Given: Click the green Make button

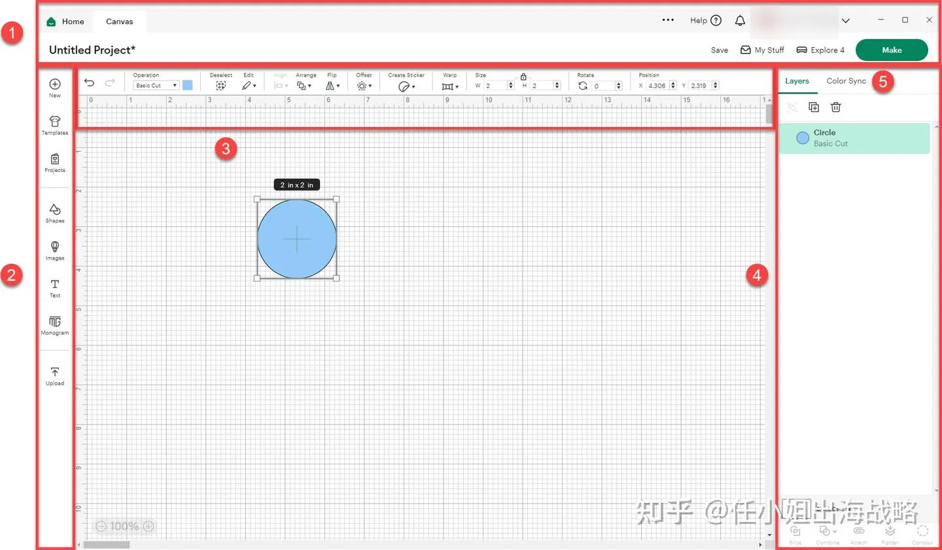Looking at the screenshot, I should point(892,50).
